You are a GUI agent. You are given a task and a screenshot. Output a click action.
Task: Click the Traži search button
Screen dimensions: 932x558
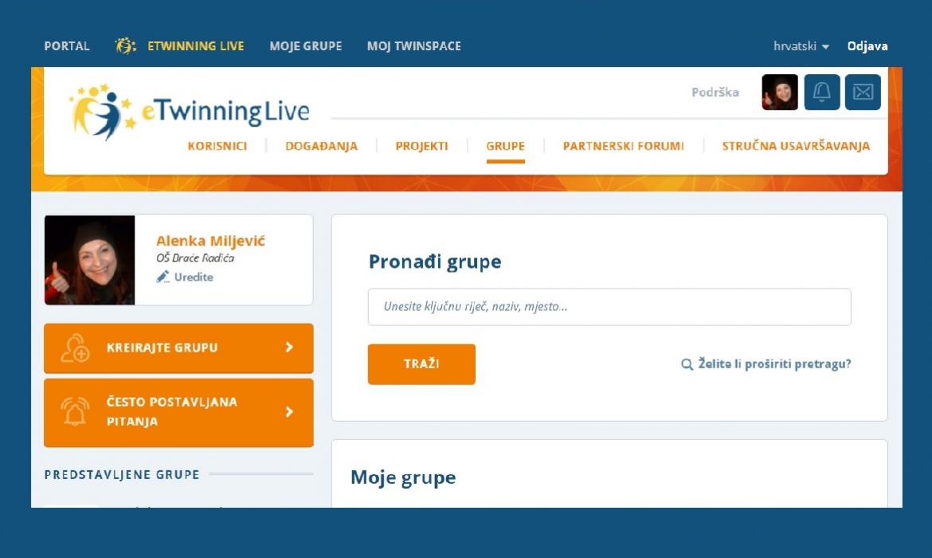click(x=421, y=364)
